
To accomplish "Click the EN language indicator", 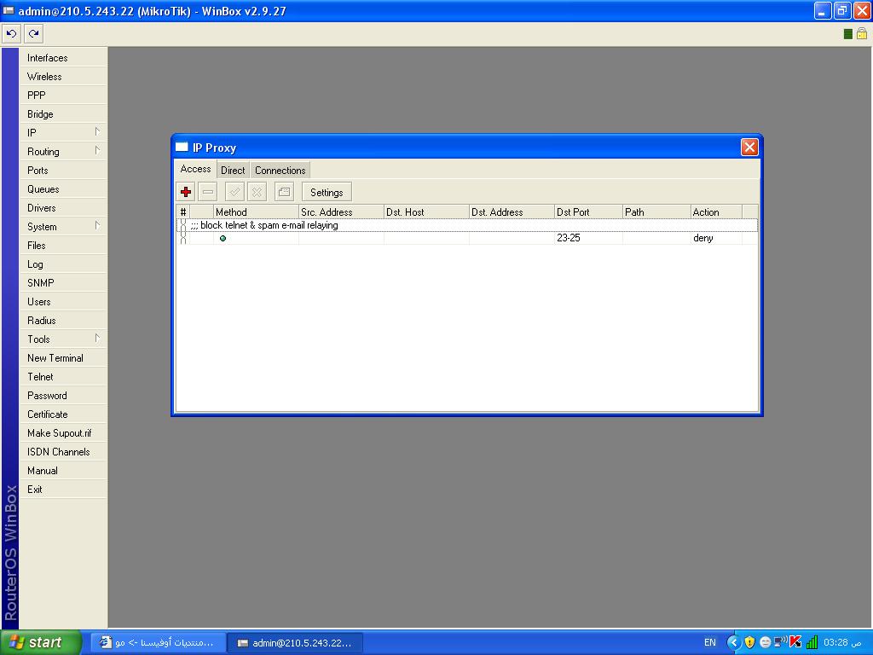I will [710, 643].
